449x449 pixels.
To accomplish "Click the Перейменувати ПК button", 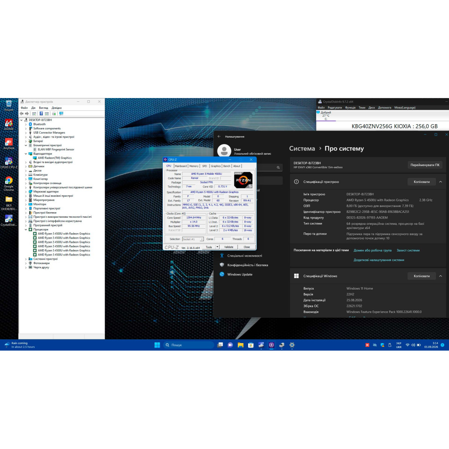I will coord(425,165).
